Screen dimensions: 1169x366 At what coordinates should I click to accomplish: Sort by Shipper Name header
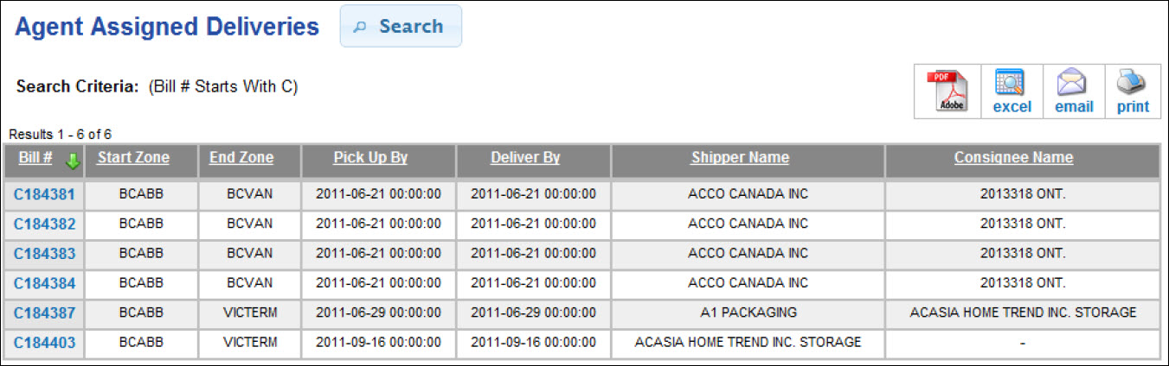(740, 158)
